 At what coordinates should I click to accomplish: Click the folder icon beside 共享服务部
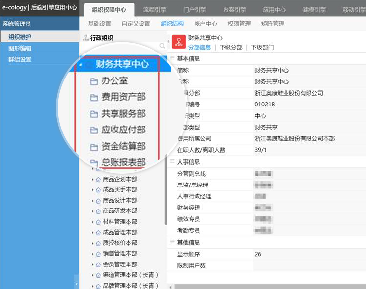click(94, 114)
